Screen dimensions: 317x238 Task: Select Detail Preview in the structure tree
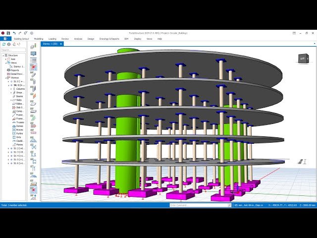[17, 74]
